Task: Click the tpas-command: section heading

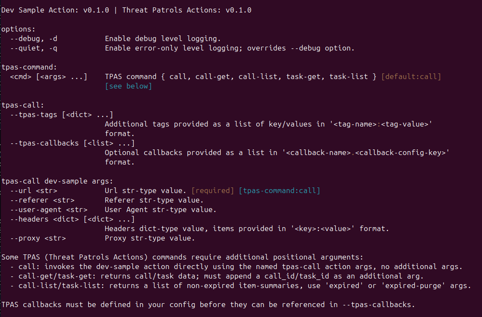Action: pyautogui.click(x=29, y=67)
